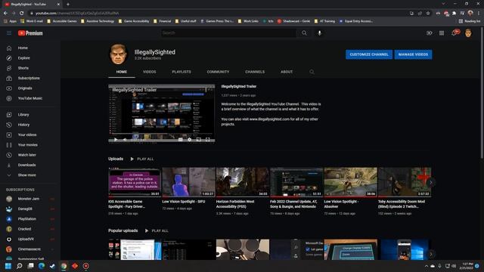This screenshot has width=484, height=272.
Task: Bookmark this page with star icon
Action: tap(428, 13)
